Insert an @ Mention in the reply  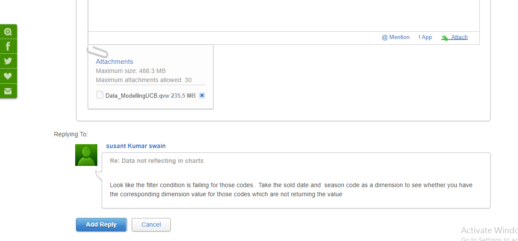point(395,37)
